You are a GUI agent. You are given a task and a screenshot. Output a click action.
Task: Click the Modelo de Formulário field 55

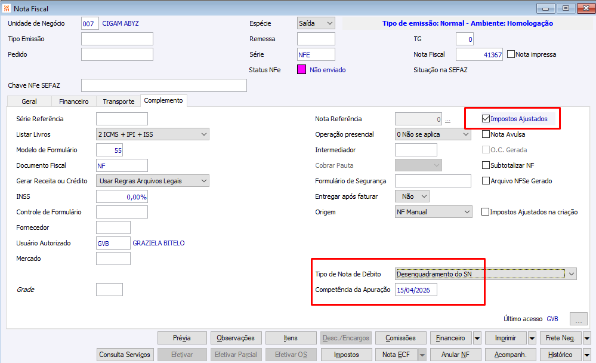109,150
